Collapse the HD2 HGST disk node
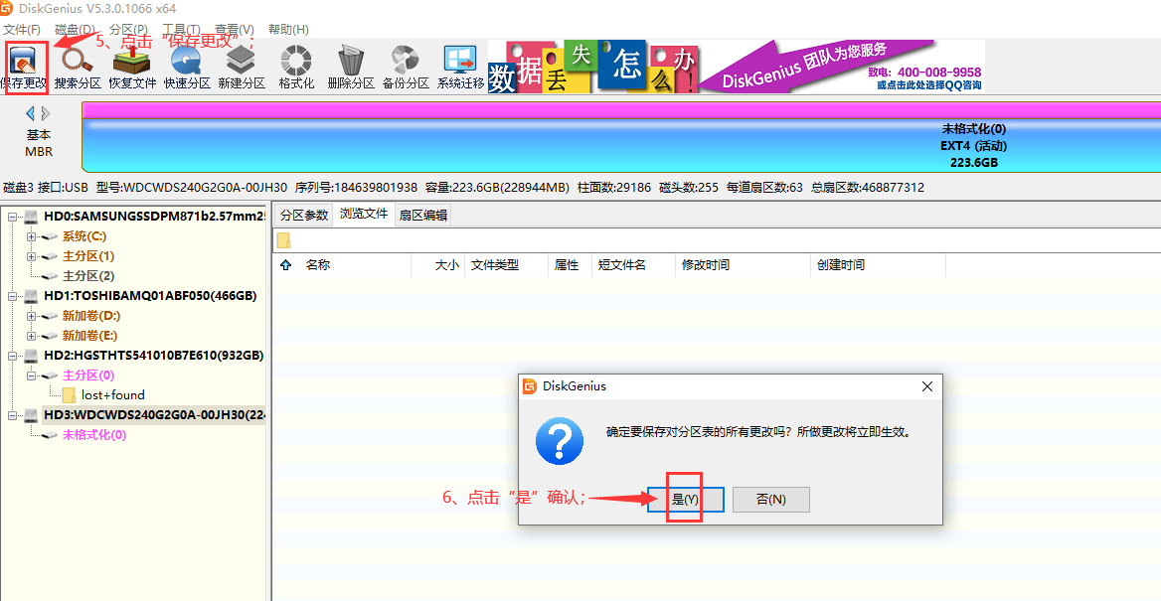This screenshot has height=601, width=1161. [12, 356]
